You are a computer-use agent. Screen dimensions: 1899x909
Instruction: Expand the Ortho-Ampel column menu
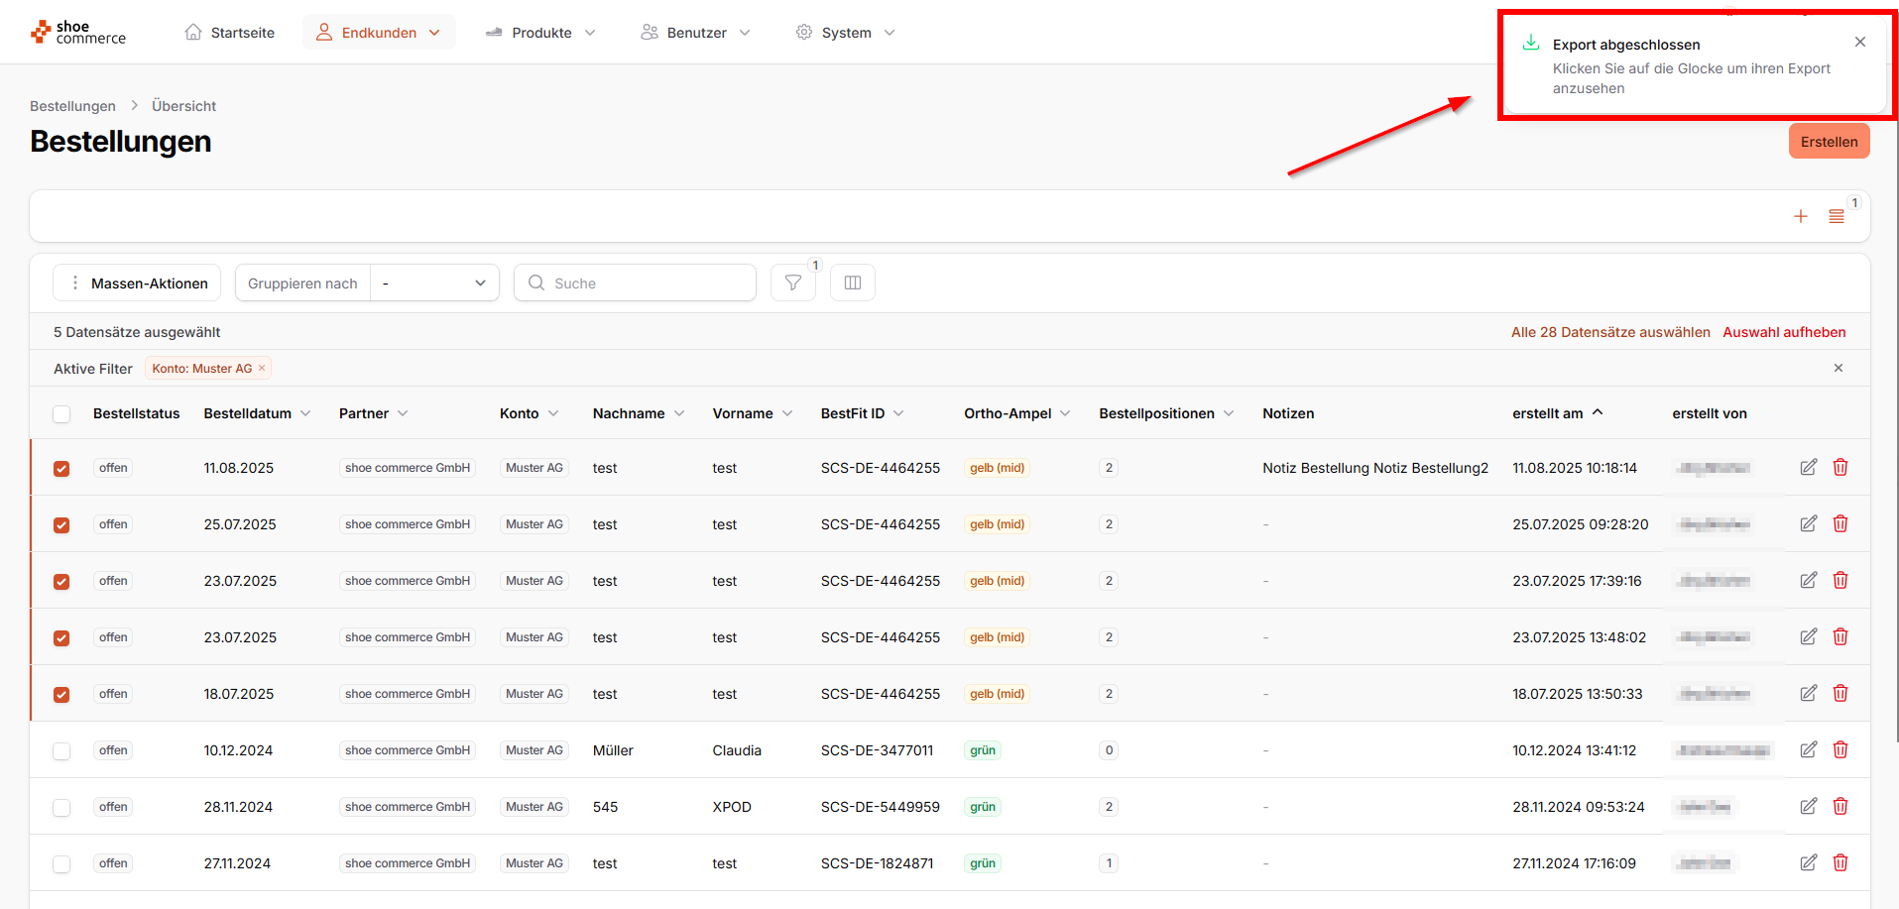(x=1066, y=413)
